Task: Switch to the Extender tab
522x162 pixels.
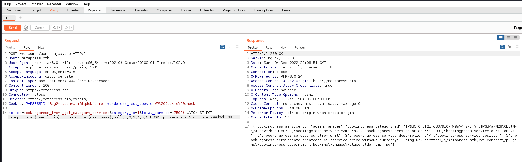Action: [x=207, y=10]
